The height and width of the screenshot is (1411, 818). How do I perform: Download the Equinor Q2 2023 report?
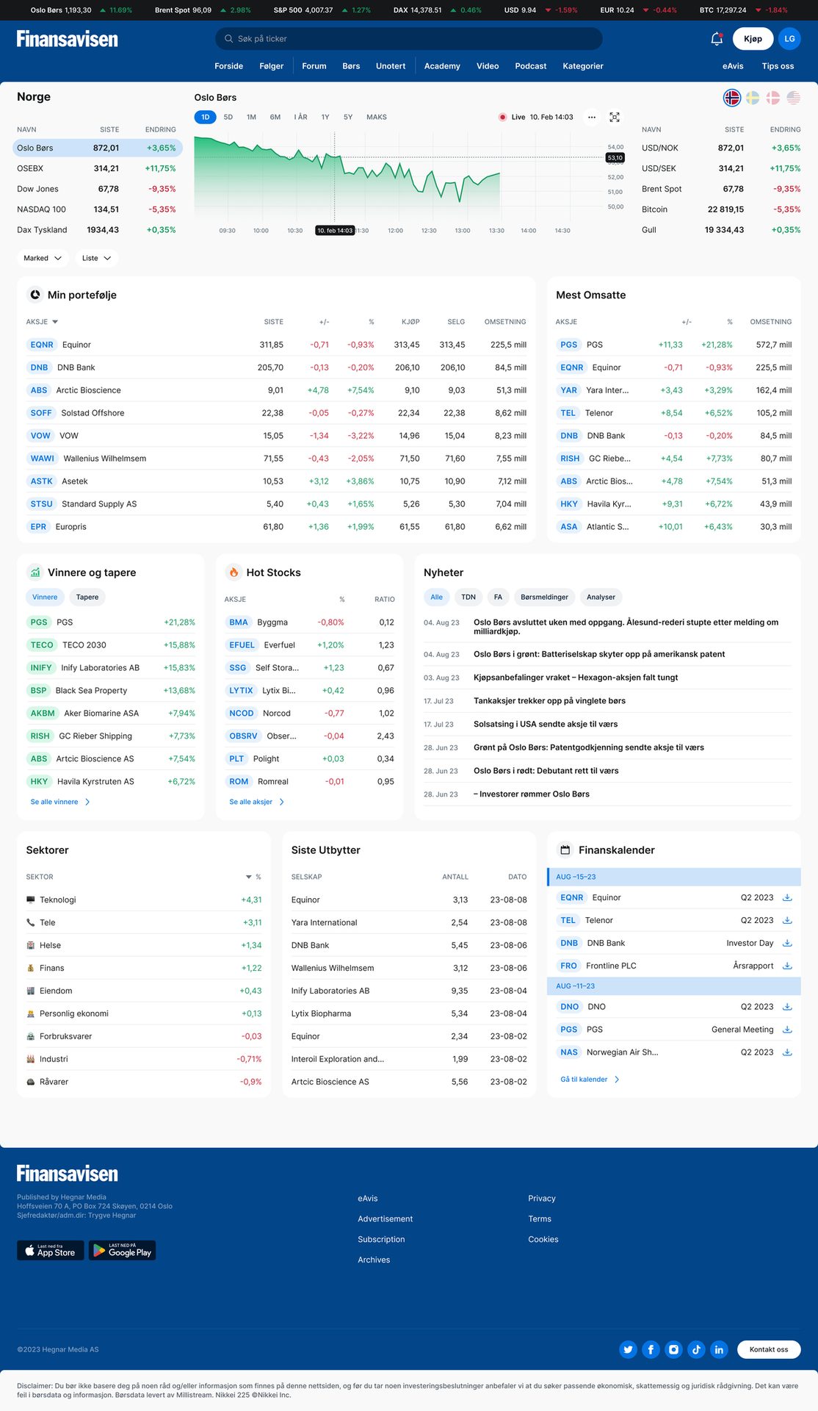pyautogui.click(x=787, y=897)
